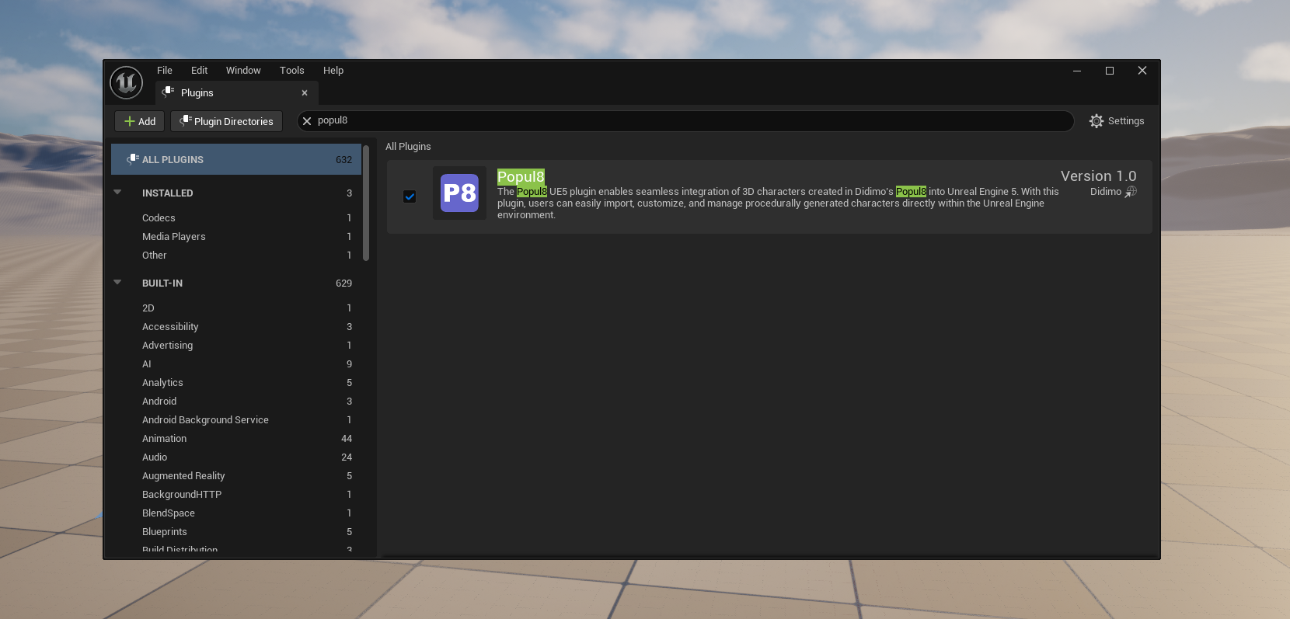This screenshot has width=1290, height=619.
Task: Clear the search field with the X icon
Action: click(307, 121)
